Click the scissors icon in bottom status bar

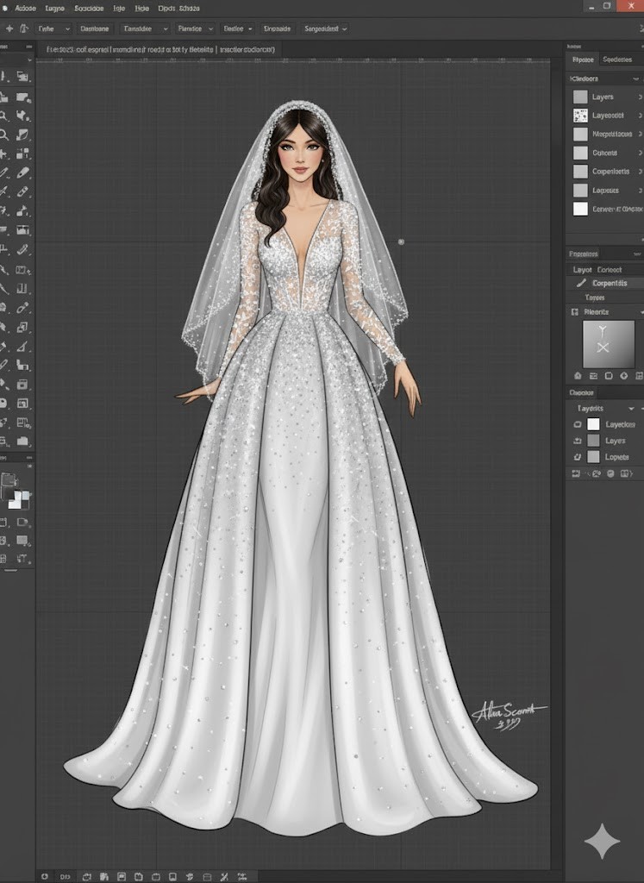223,876
